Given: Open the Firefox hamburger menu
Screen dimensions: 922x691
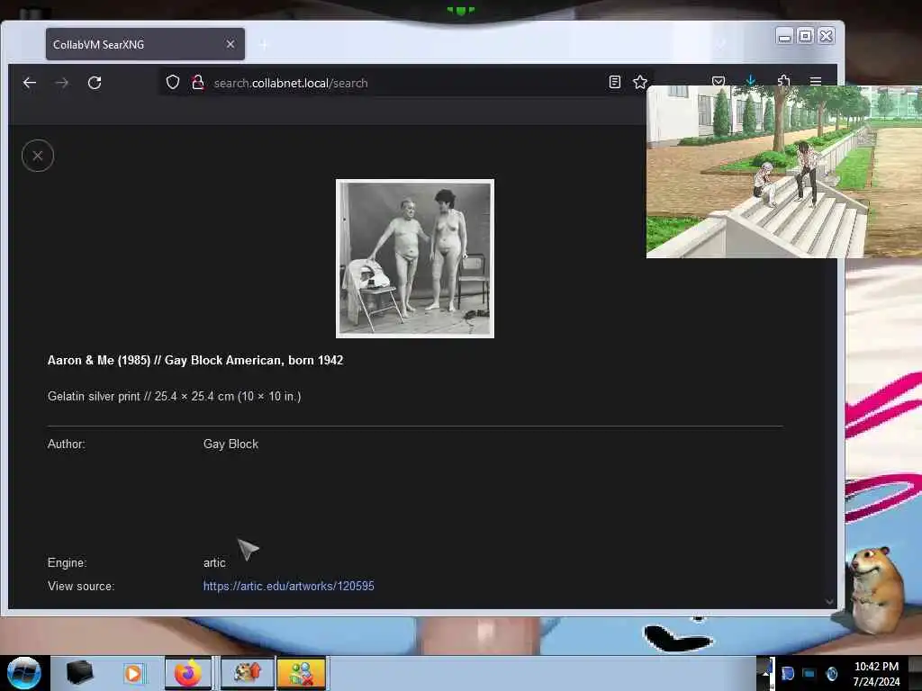Looking at the screenshot, I should [x=816, y=80].
